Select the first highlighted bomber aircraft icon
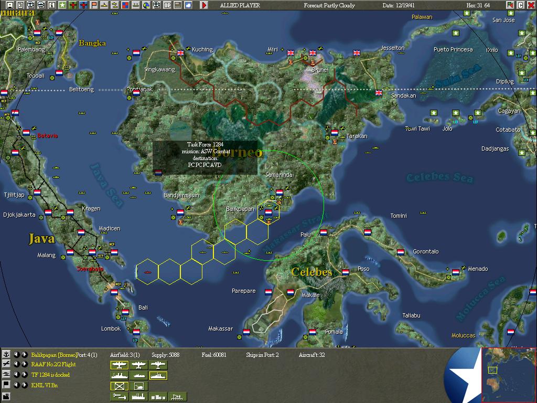Viewport: 537px width, 403px height. pos(119,365)
